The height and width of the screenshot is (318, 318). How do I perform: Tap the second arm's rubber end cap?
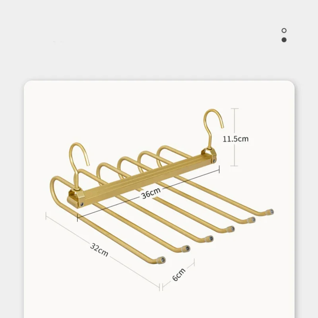pos(186,248)
